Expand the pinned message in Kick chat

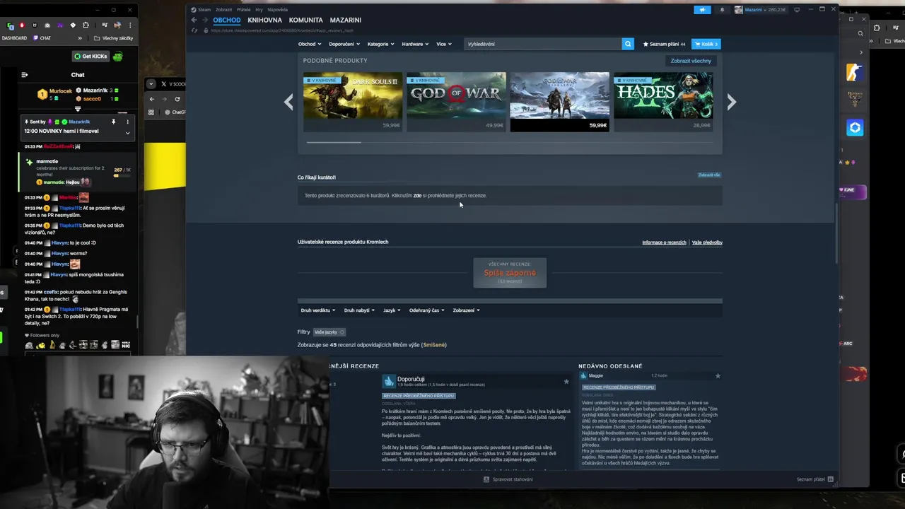127,132
